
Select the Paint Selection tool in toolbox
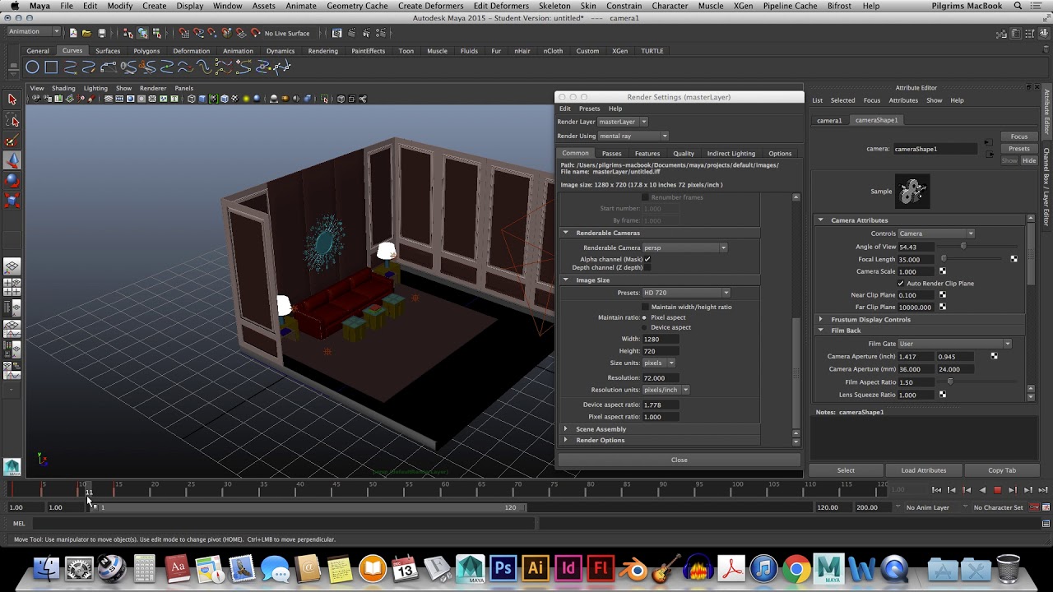pyautogui.click(x=12, y=141)
